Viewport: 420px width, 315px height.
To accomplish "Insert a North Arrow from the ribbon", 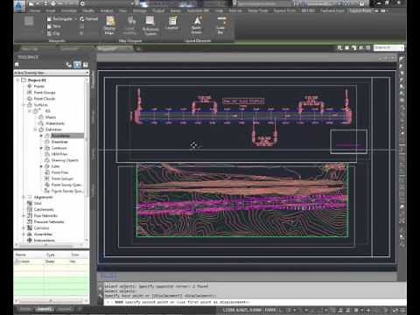I will point(197,25).
